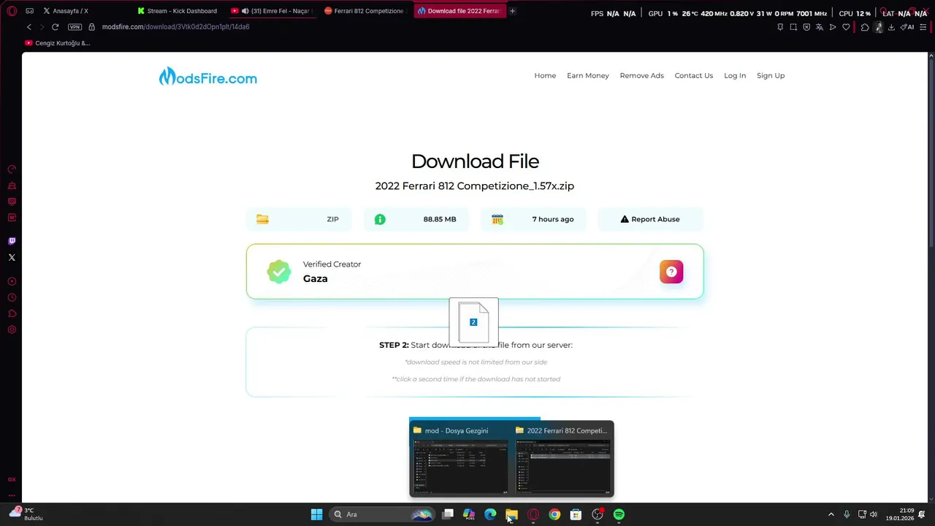Open the Earn Money page
The width and height of the screenshot is (935, 526).
pyautogui.click(x=588, y=75)
